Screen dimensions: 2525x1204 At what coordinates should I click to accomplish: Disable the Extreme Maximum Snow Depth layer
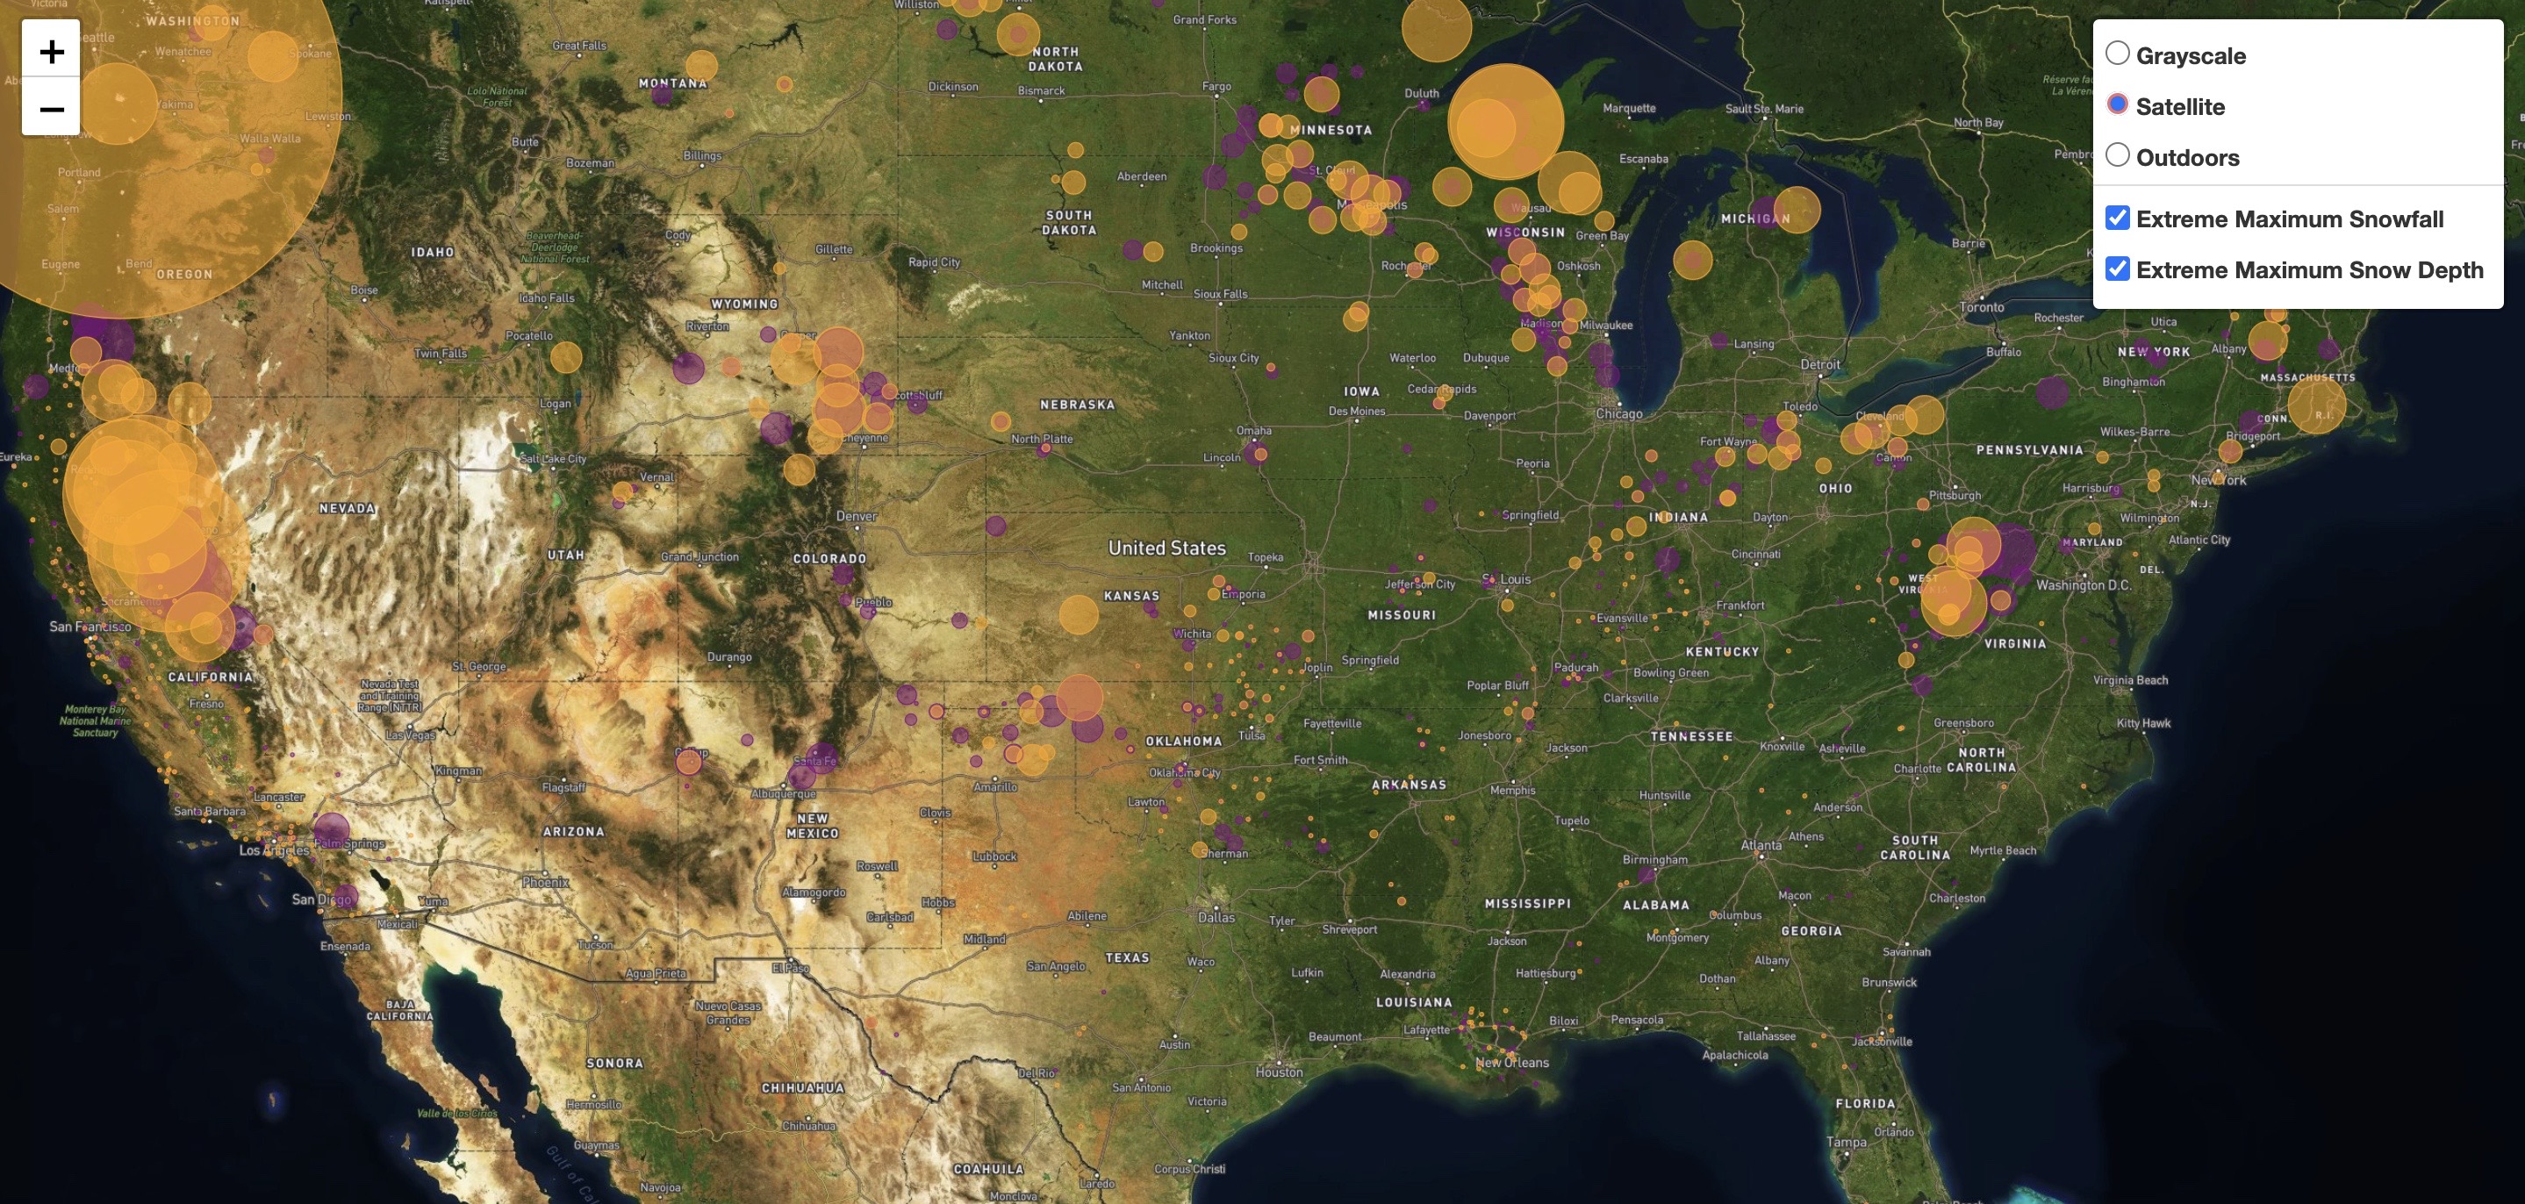[2117, 269]
